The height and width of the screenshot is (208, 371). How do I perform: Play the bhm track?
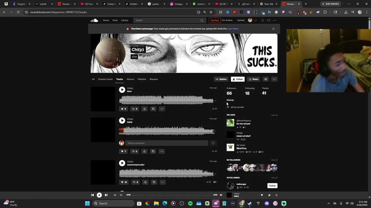point(122,90)
